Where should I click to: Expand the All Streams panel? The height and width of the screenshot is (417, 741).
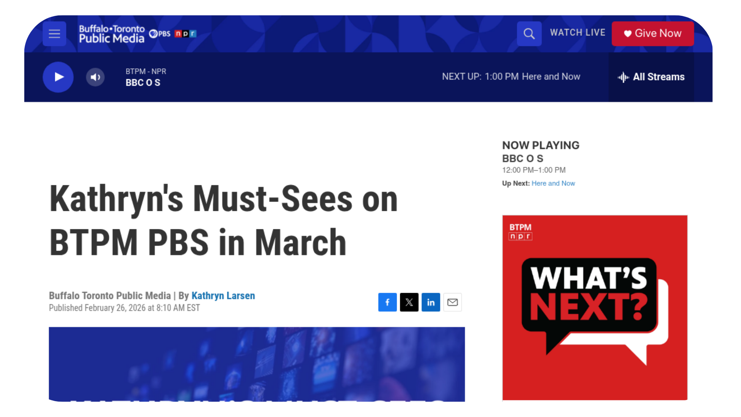point(651,77)
